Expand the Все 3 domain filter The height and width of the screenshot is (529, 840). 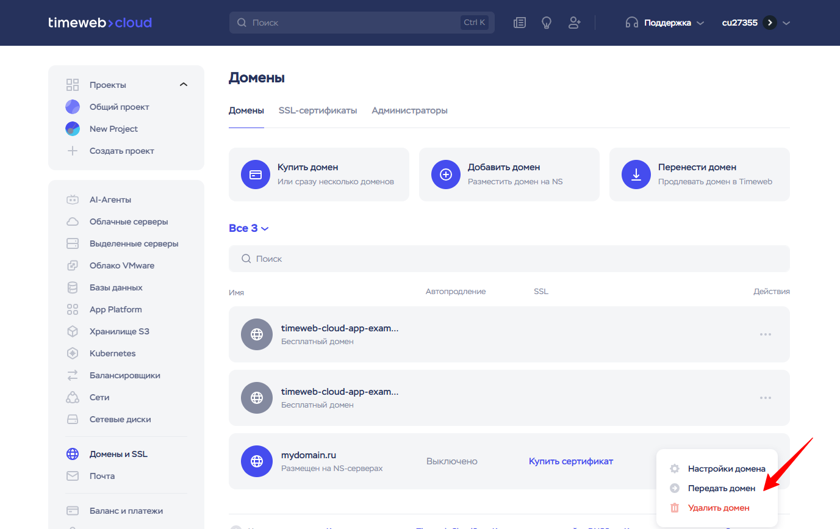pos(248,228)
